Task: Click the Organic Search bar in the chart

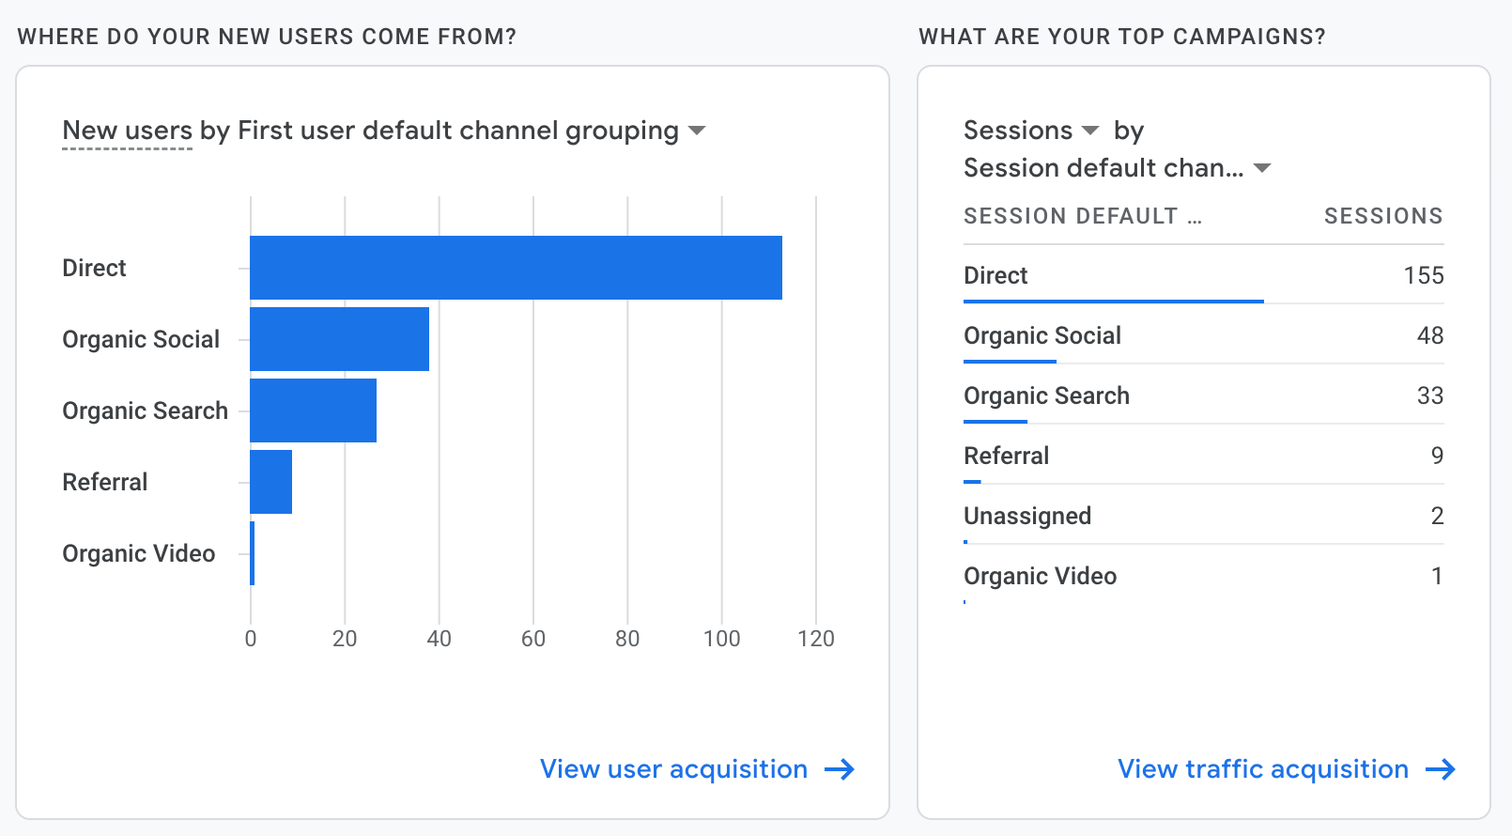Action: coord(313,410)
